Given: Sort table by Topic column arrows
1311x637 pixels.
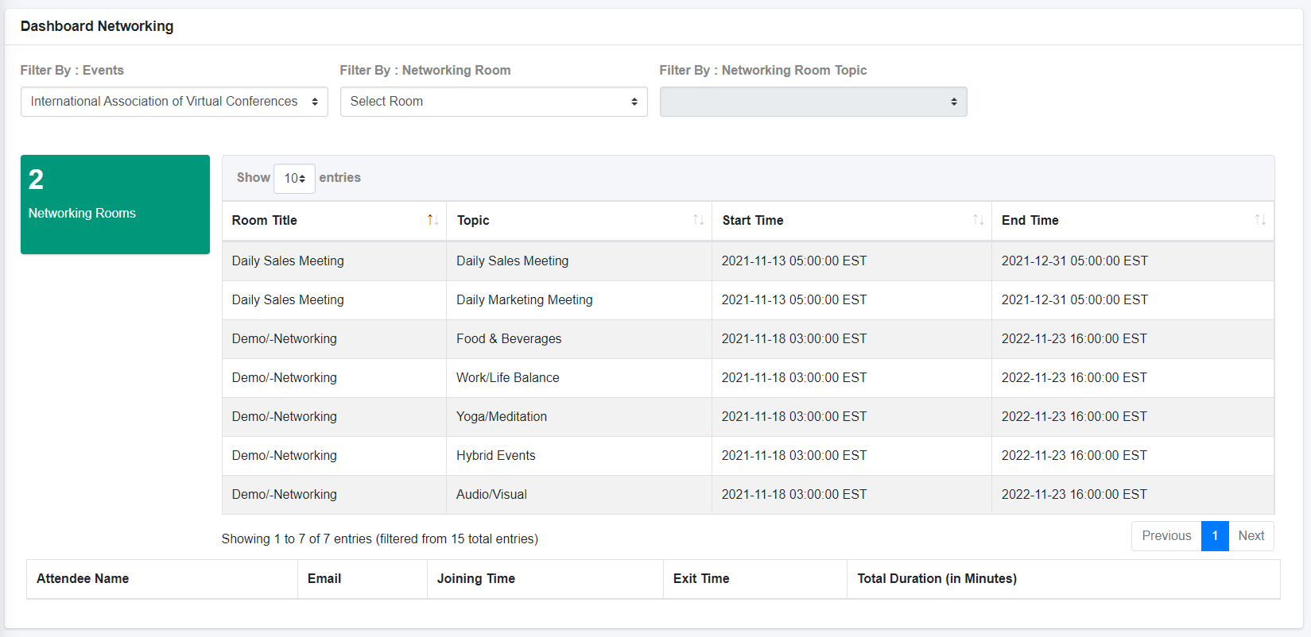Looking at the screenshot, I should 698,220.
